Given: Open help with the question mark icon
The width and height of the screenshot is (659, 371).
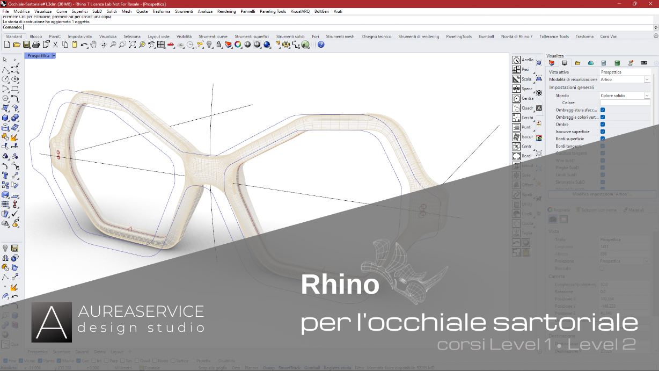Looking at the screenshot, I should point(321,45).
